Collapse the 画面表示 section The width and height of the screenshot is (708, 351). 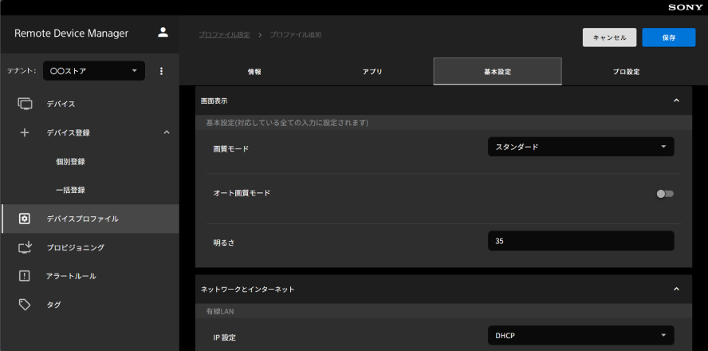click(x=676, y=101)
